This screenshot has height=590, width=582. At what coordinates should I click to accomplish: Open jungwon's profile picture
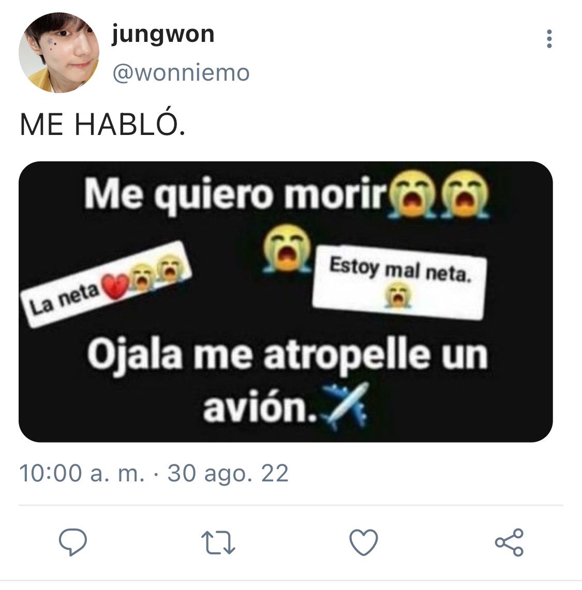[x=59, y=52]
